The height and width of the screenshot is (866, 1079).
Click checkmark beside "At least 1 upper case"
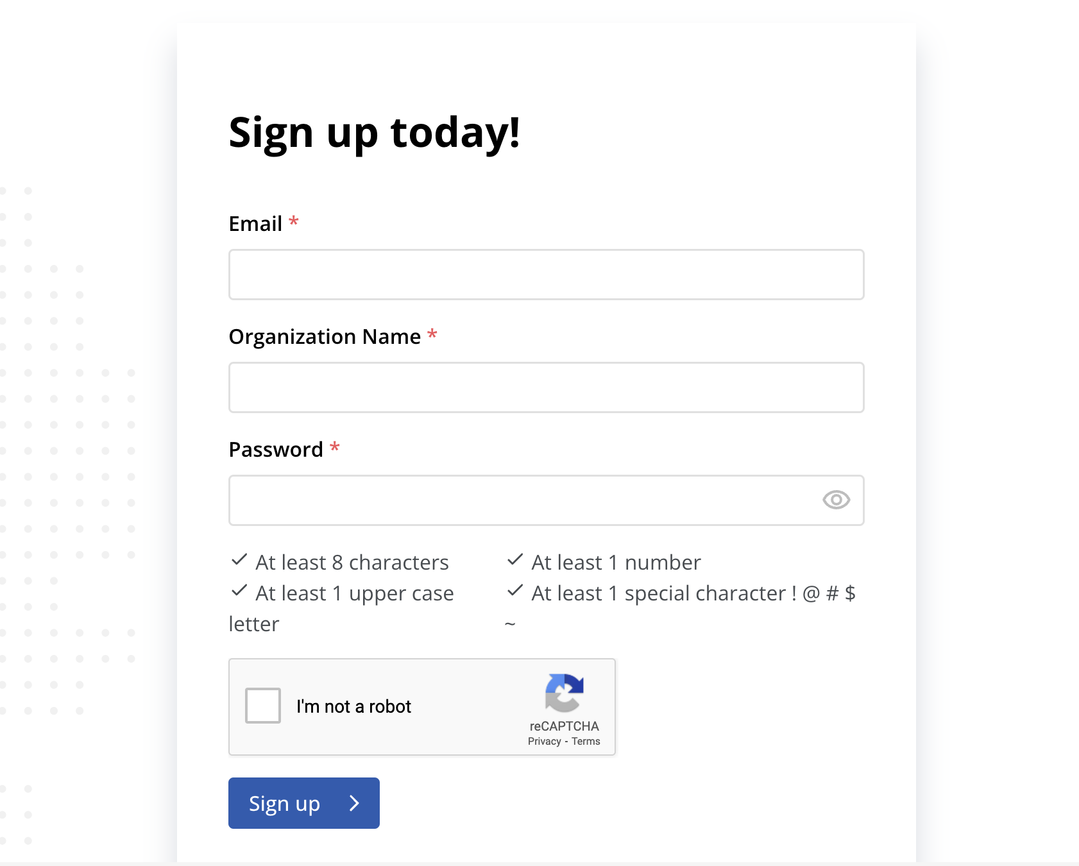pyautogui.click(x=239, y=591)
